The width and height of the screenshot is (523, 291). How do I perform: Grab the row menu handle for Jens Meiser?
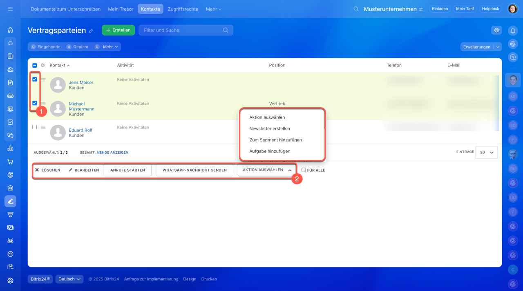(43, 80)
